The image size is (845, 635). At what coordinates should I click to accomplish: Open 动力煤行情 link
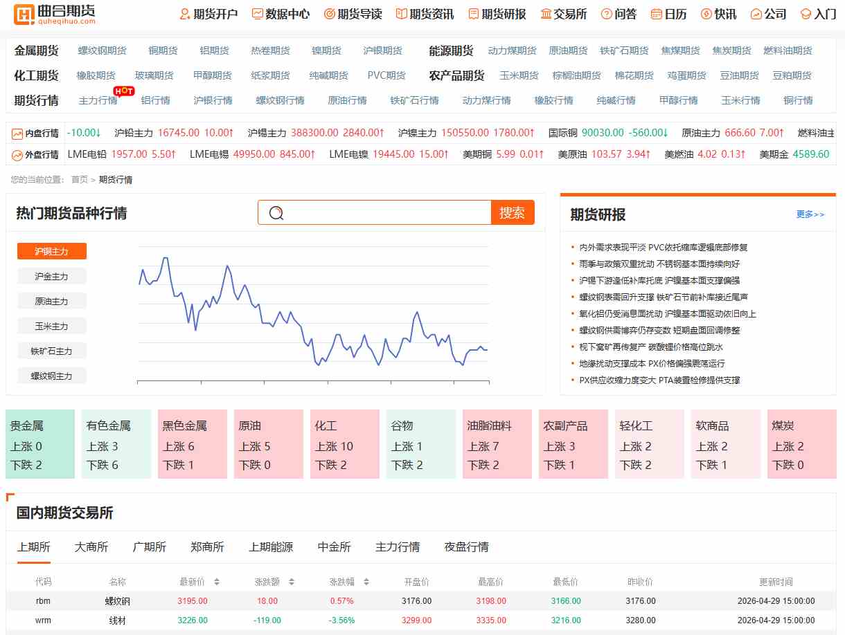pyautogui.click(x=487, y=100)
